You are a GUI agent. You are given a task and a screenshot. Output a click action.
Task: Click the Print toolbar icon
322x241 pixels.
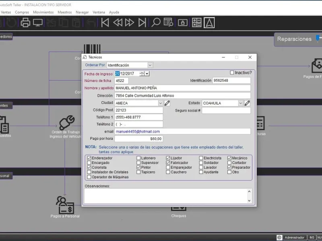[x=25, y=22]
